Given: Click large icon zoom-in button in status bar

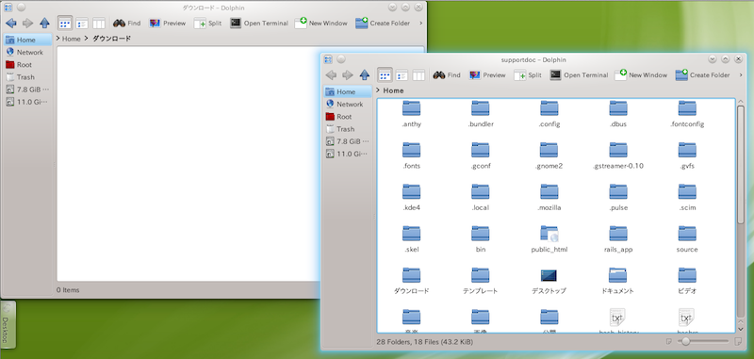Looking at the screenshot, I should [738, 342].
